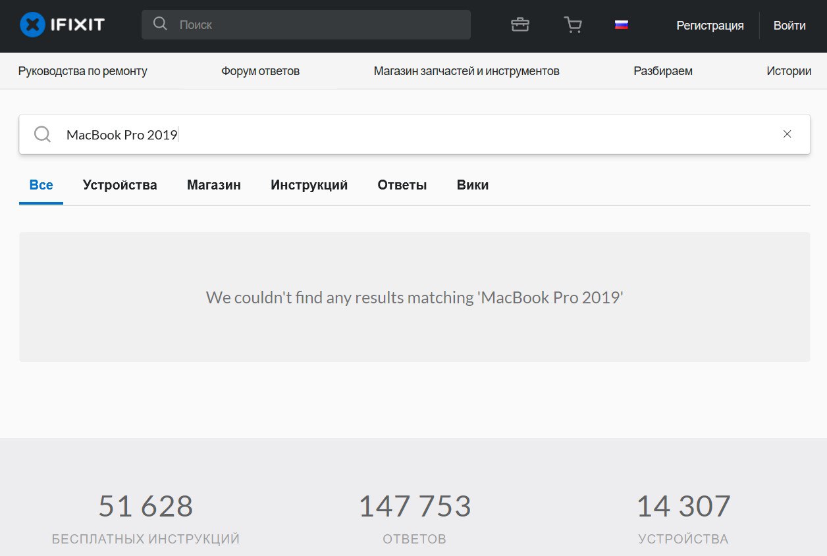Select the Russian flag language icon
Screen dimensions: 827x556
[x=621, y=25]
